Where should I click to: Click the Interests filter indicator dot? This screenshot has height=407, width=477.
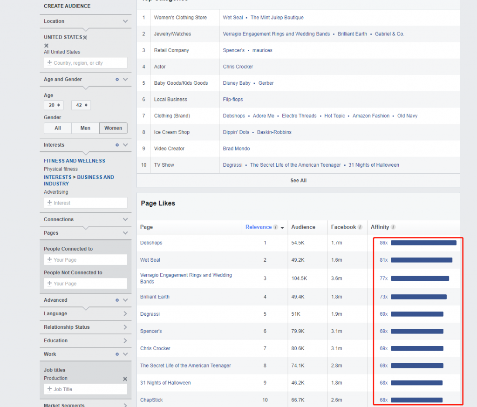[117, 145]
